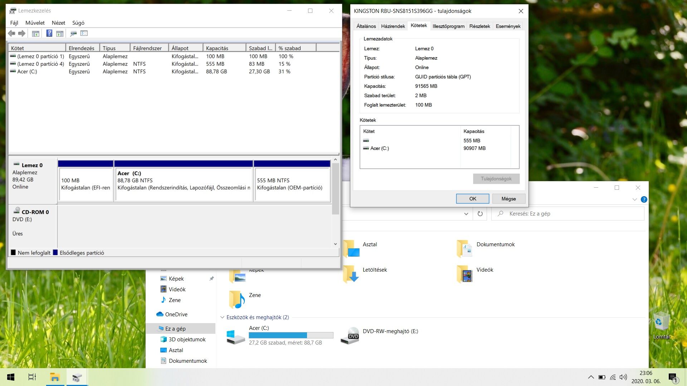This screenshot has width=687, height=386.
Task: Toggle action pane toolbar icon
Action: [60, 34]
